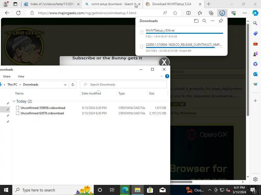The image size is (261, 195).
Task: Open a new browser tab
Action: 208,4
